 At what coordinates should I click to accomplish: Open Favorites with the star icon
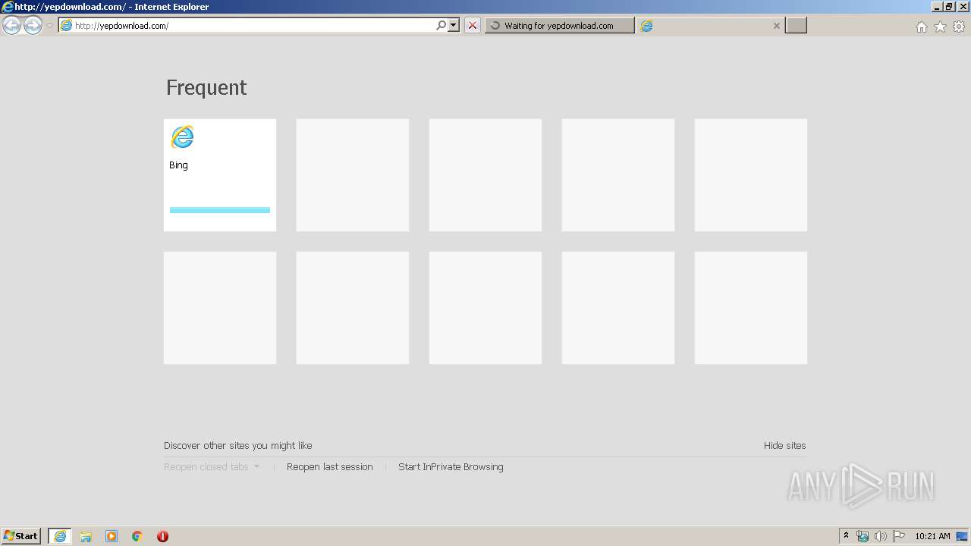pyautogui.click(x=941, y=27)
